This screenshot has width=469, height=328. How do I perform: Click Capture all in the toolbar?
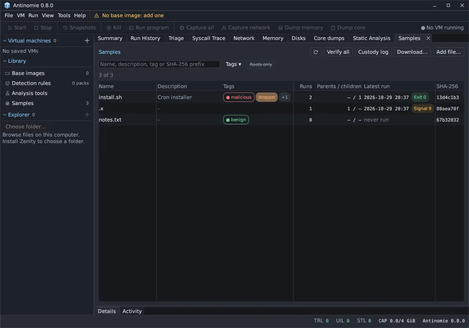click(x=197, y=27)
